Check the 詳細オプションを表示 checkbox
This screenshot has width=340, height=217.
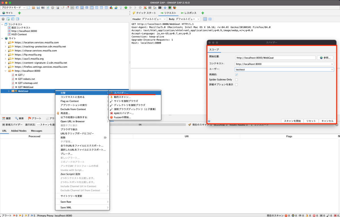pyautogui.click(x=237, y=84)
